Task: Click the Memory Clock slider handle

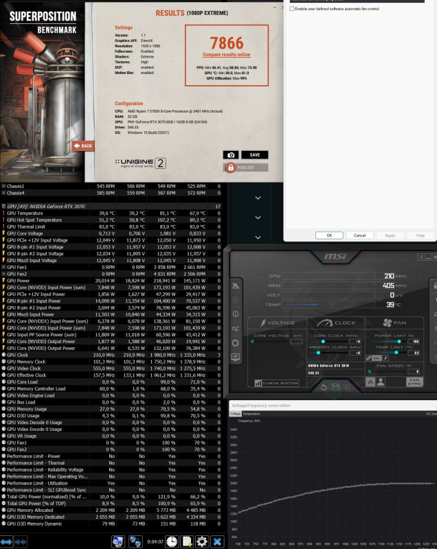Action: 318,353
